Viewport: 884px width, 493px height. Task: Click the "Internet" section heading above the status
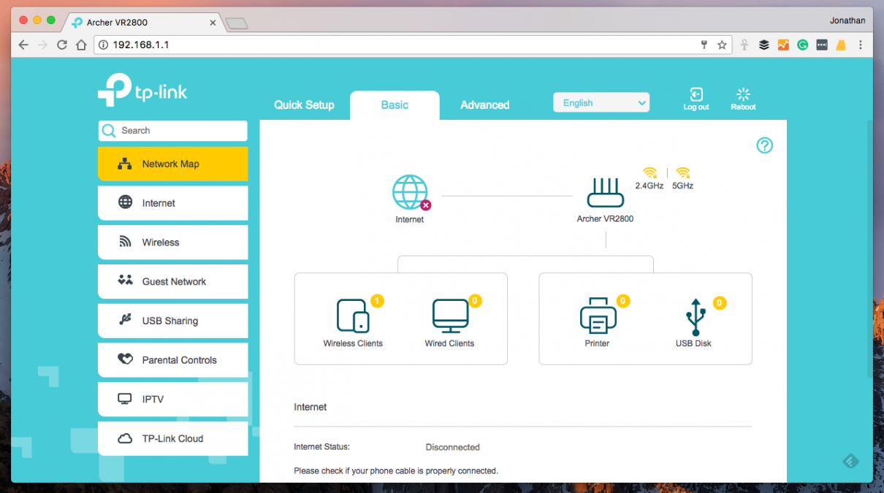click(310, 407)
